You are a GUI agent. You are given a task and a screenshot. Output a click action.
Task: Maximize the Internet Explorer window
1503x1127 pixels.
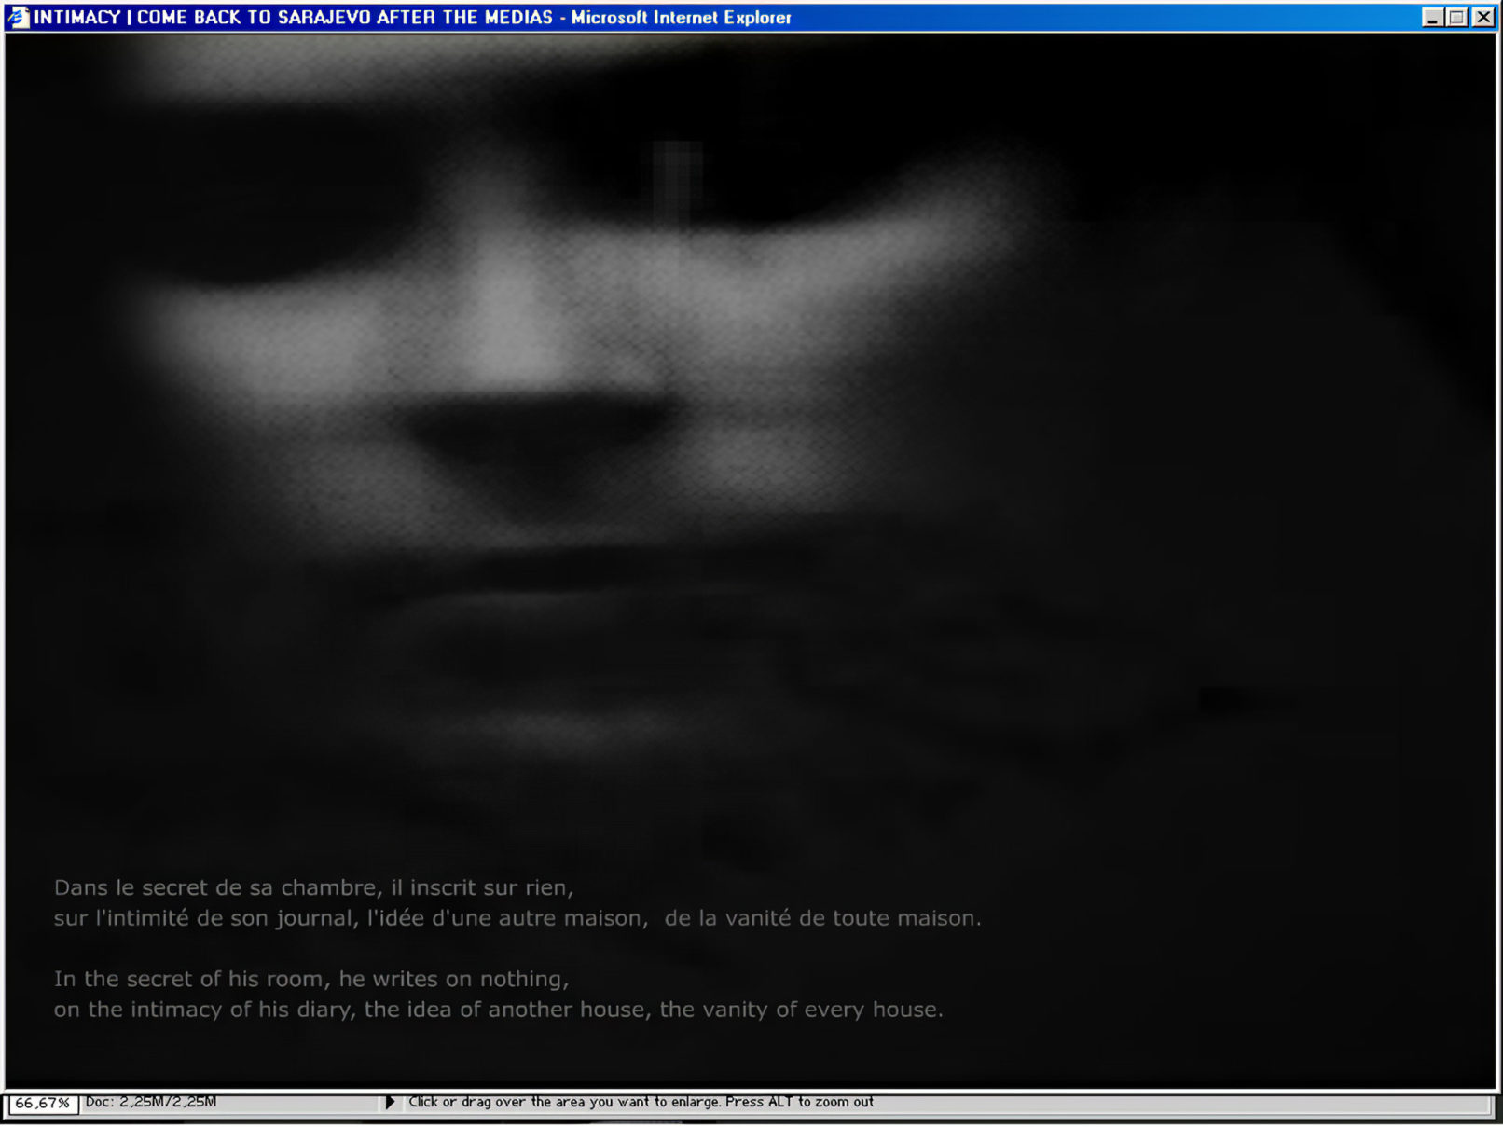(x=1457, y=17)
